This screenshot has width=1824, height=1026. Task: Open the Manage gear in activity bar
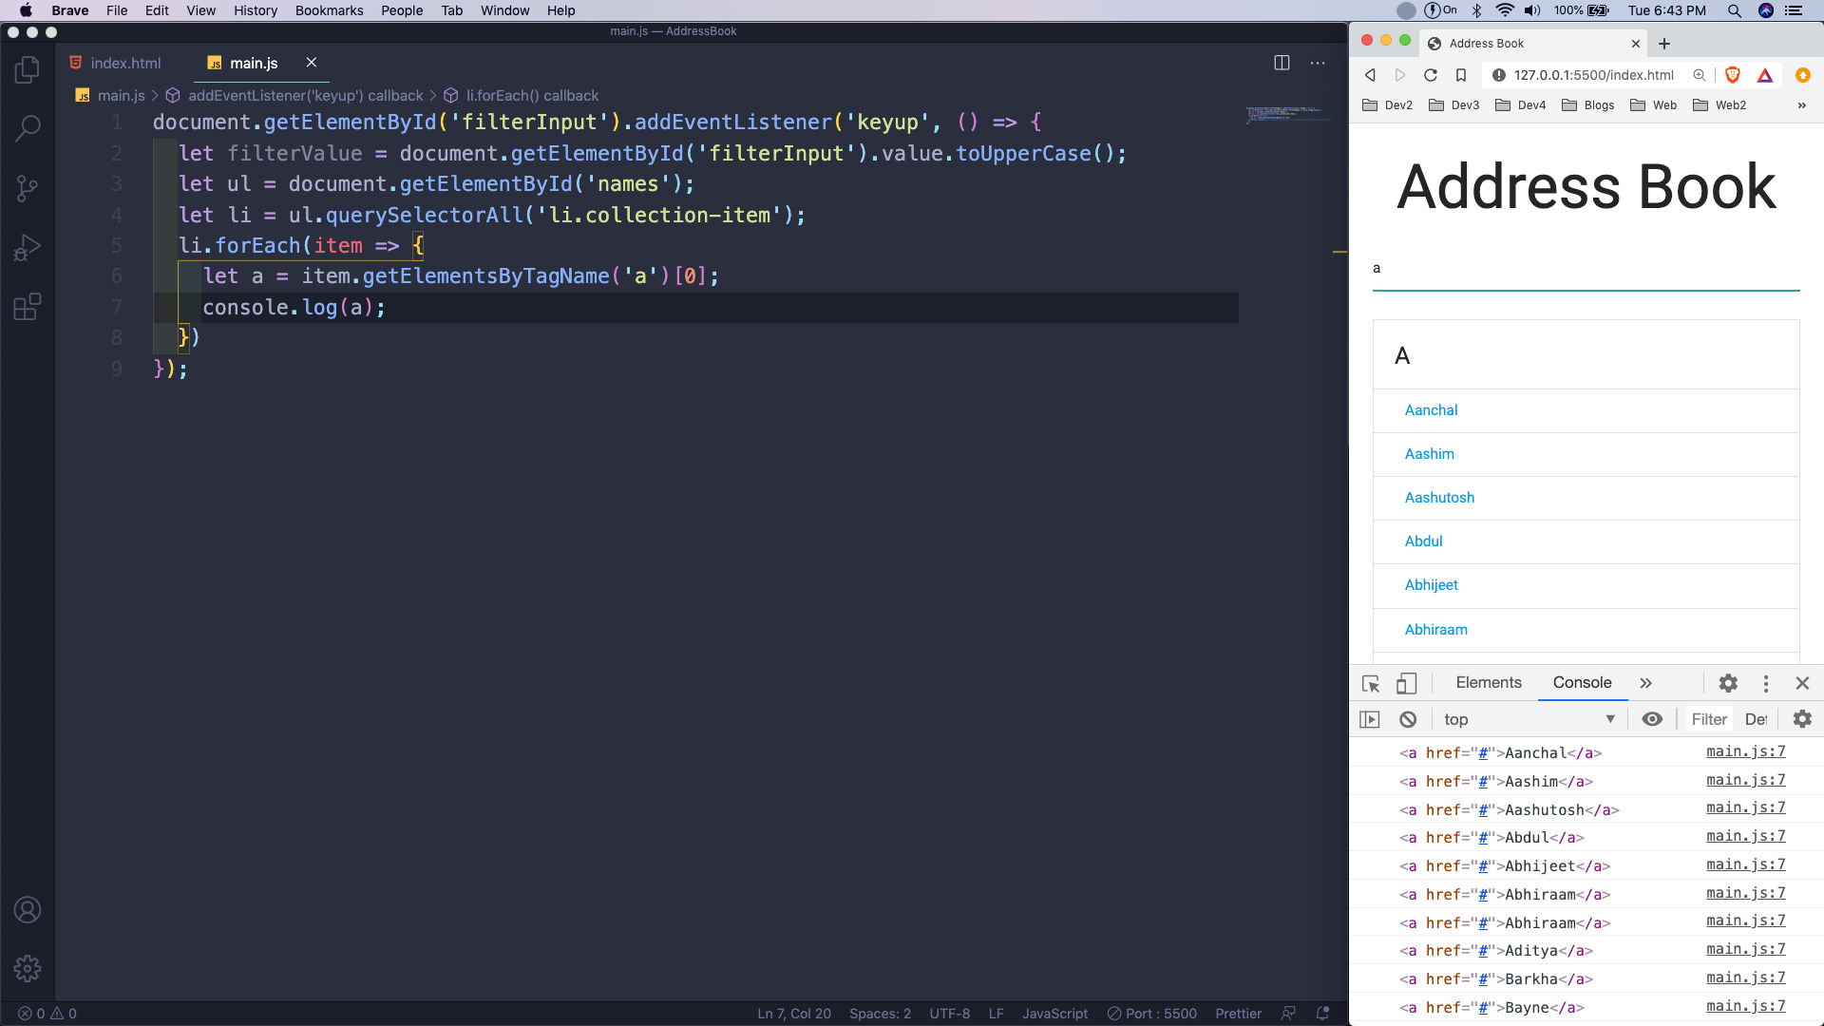[x=28, y=969]
